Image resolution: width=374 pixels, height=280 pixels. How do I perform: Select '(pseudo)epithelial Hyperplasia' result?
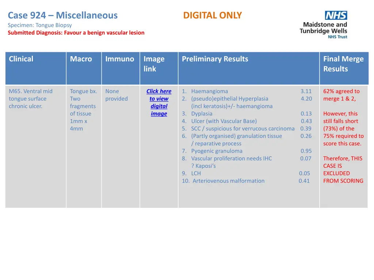[229, 98]
